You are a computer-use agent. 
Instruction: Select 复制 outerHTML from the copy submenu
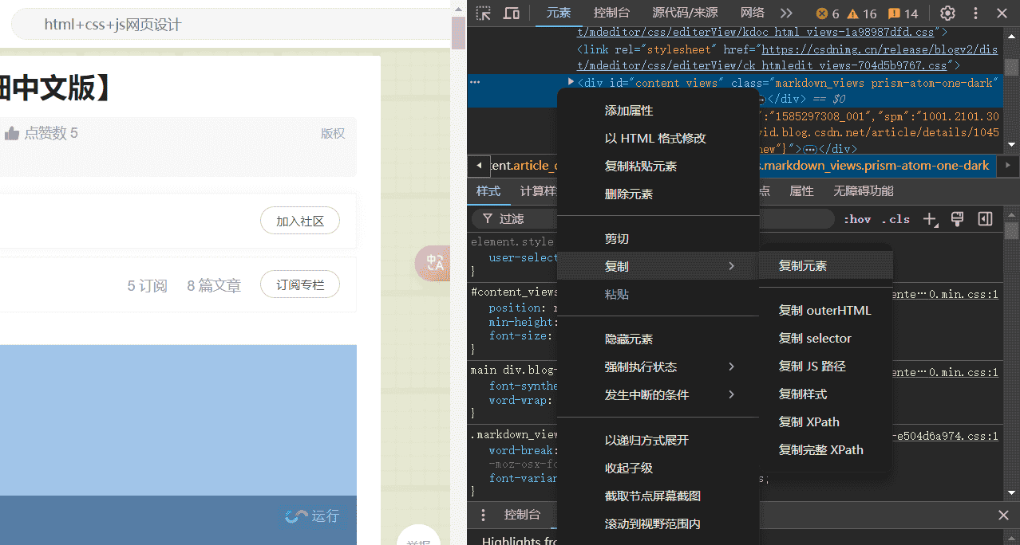coord(825,310)
